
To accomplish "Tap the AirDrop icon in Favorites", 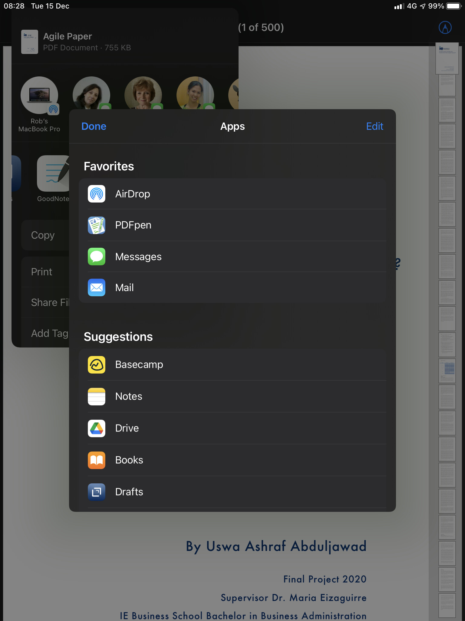I will pos(97,194).
